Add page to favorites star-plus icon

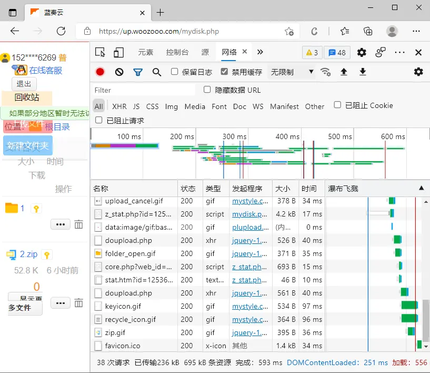pyautogui.click(x=289, y=31)
